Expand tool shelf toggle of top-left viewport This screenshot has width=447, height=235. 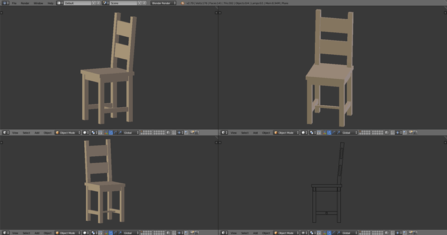[1, 12]
